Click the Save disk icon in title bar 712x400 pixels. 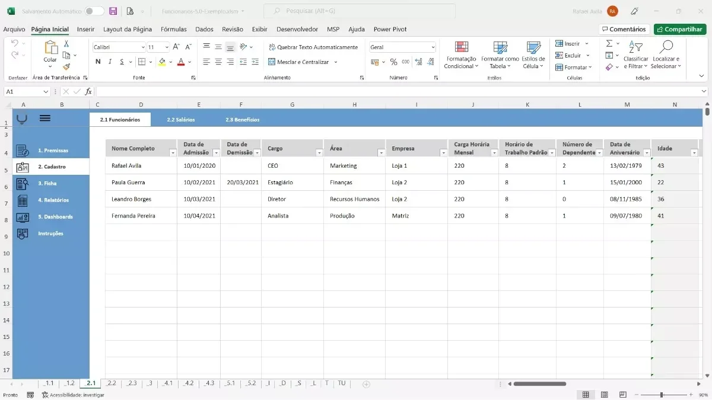point(113,11)
